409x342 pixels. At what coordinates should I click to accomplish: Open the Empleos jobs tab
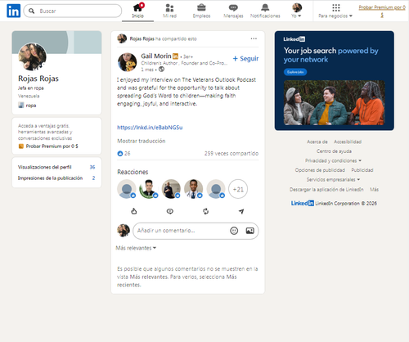click(x=201, y=11)
